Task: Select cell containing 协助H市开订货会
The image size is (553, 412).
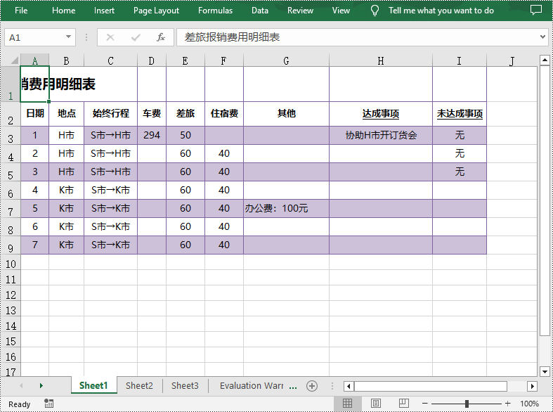Action: point(381,136)
